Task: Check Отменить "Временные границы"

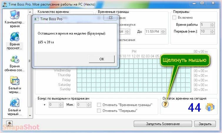Action: (99, 105)
